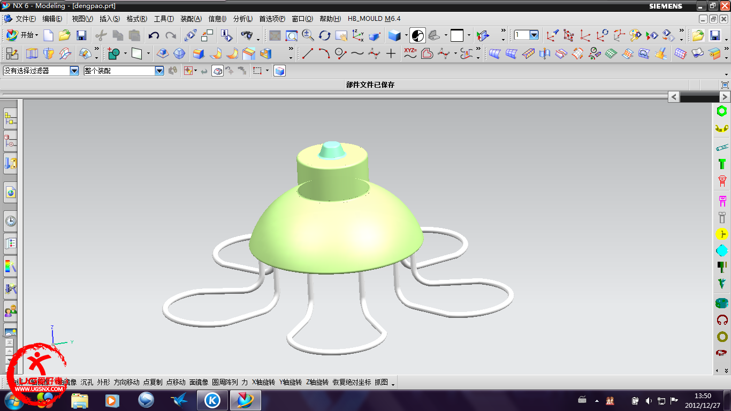Click the 点复制 button in bottom toolbar

pyautogui.click(x=153, y=382)
